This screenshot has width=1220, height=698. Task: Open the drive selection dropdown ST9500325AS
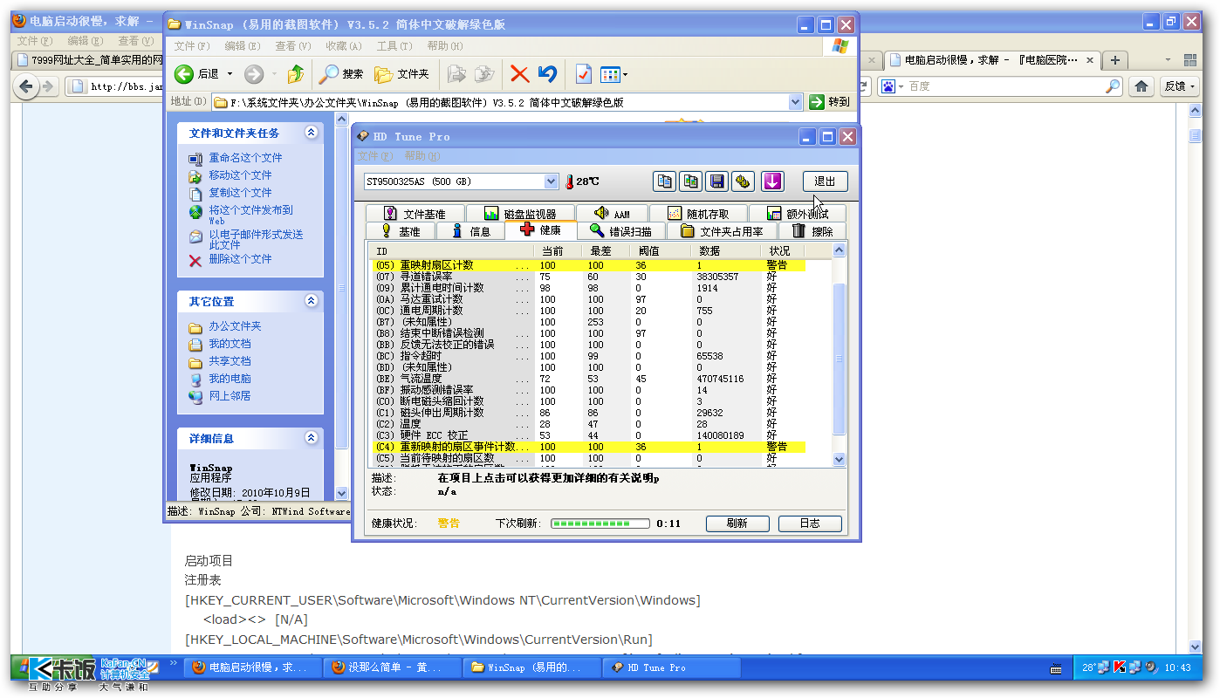click(551, 181)
